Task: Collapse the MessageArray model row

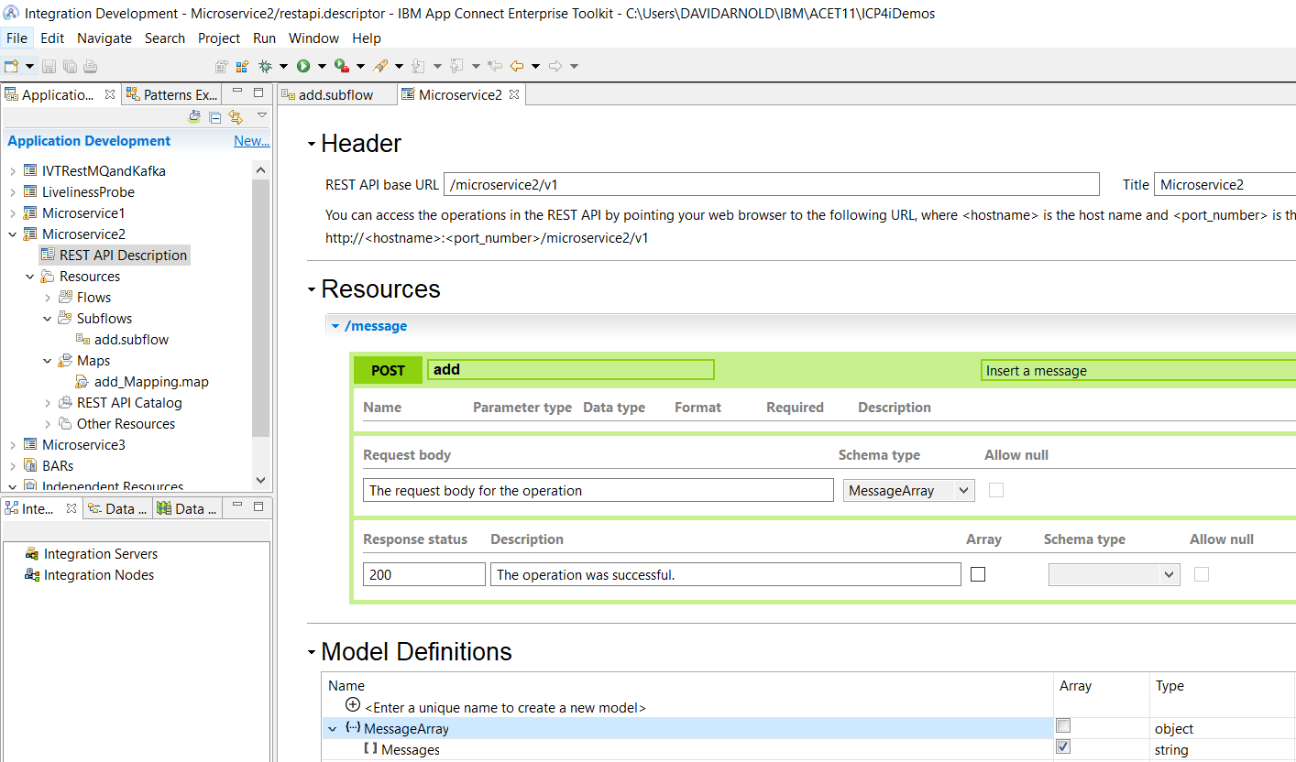Action: point(332,729)
